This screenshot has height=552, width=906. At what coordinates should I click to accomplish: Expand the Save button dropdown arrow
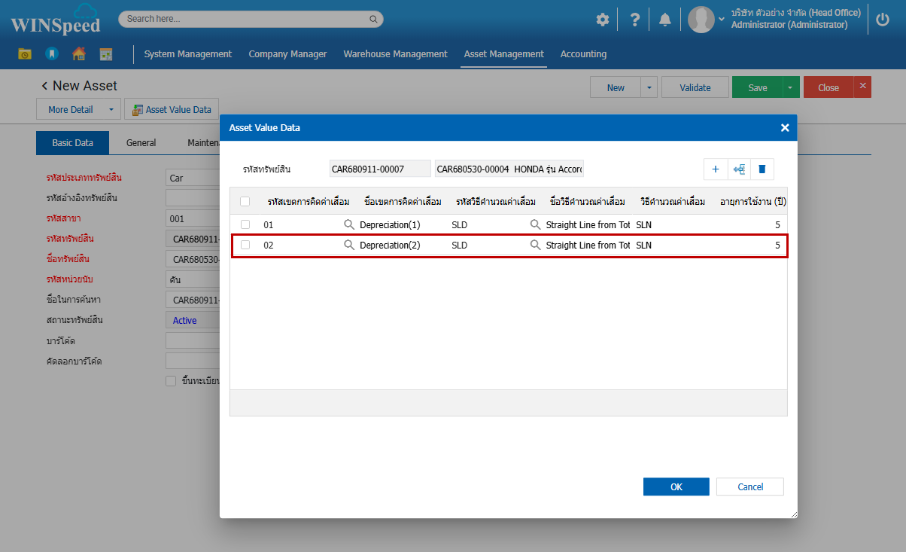tap(790, 87)
